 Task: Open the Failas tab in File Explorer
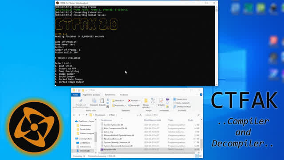pos(75,95)
